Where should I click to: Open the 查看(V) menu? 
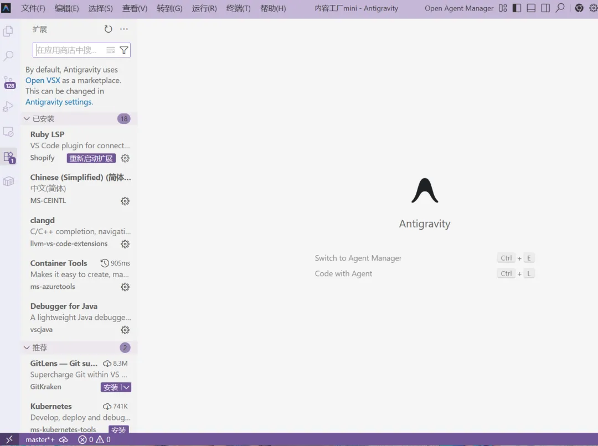(x=135, y=8)
